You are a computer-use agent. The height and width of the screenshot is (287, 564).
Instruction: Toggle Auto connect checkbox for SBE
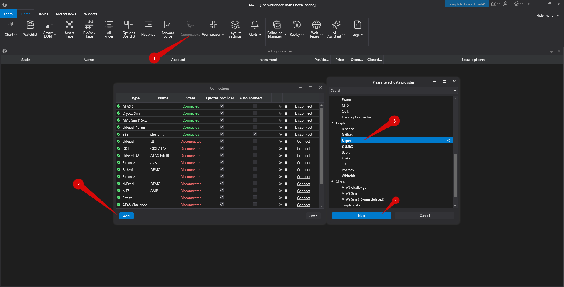click(255, 134)
